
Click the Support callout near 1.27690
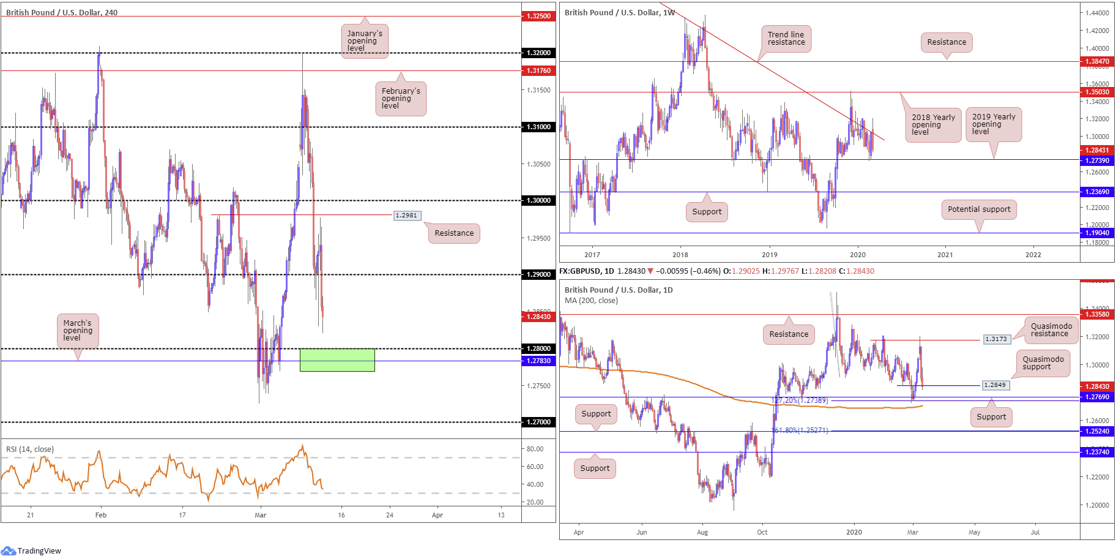[x=991, y=417]
